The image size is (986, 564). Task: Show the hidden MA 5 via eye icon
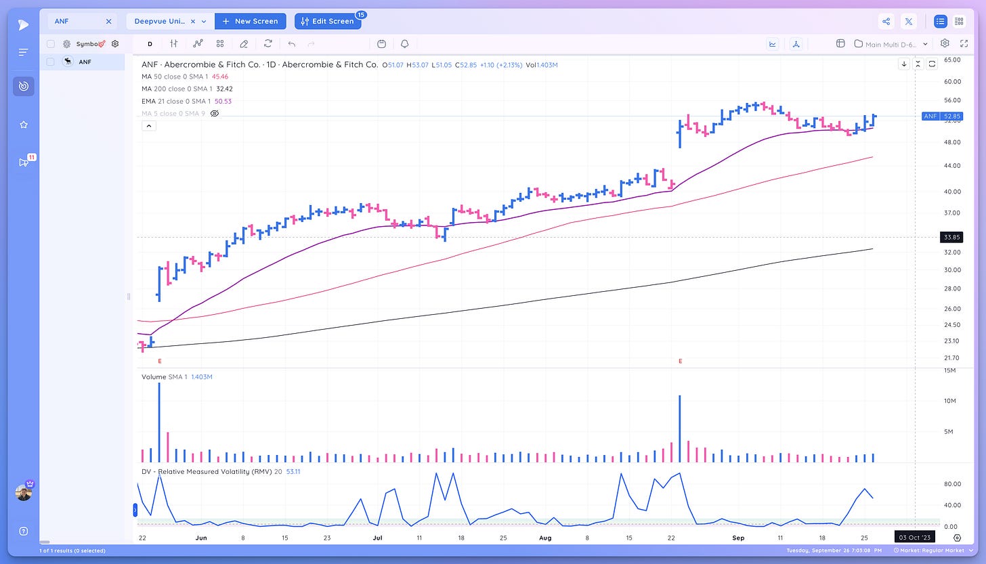tap(215, 114)
